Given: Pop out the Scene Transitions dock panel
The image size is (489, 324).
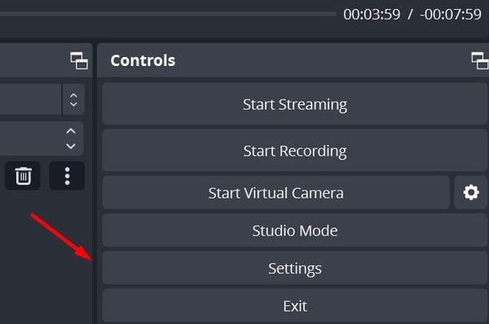Looking at the screenshot, I should [79, 61].
